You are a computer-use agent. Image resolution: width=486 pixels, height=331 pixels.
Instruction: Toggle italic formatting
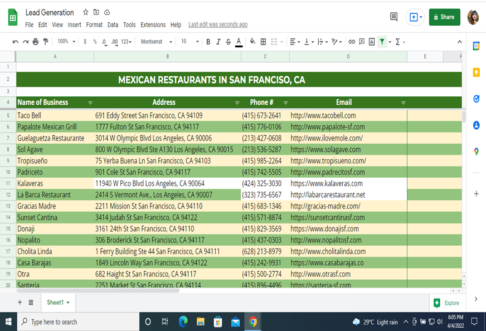tap(218, 42)
